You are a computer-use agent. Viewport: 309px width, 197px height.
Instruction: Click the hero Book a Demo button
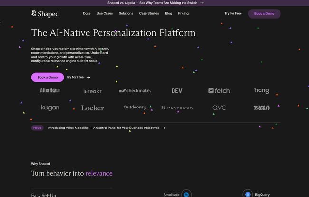(x=48, y=77)
